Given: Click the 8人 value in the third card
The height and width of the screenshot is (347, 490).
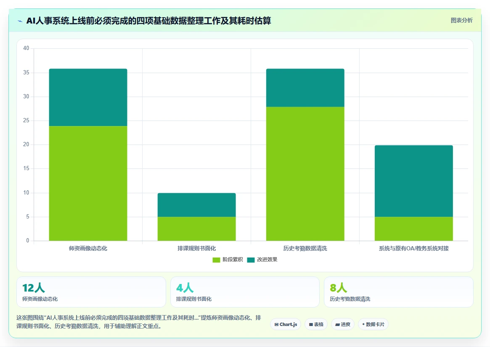Looking at the screenshot, I should click(x=339, y=288).
